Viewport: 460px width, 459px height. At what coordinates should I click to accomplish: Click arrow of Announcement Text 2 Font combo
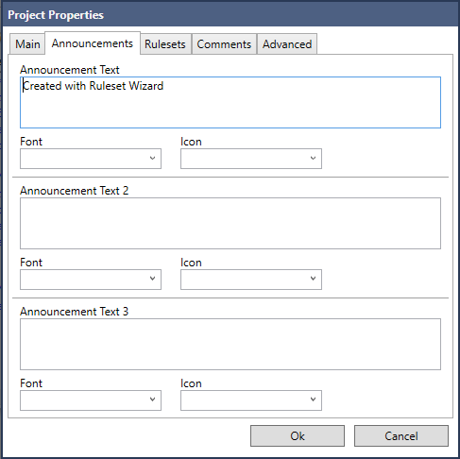click(x=152, y=279)
